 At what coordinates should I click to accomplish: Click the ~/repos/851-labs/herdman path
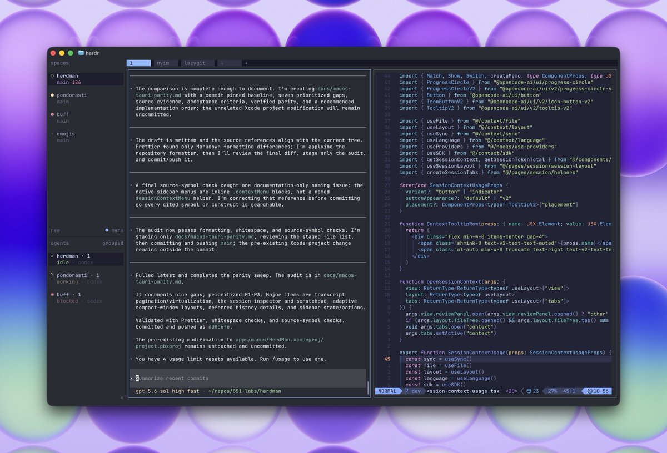243,391
